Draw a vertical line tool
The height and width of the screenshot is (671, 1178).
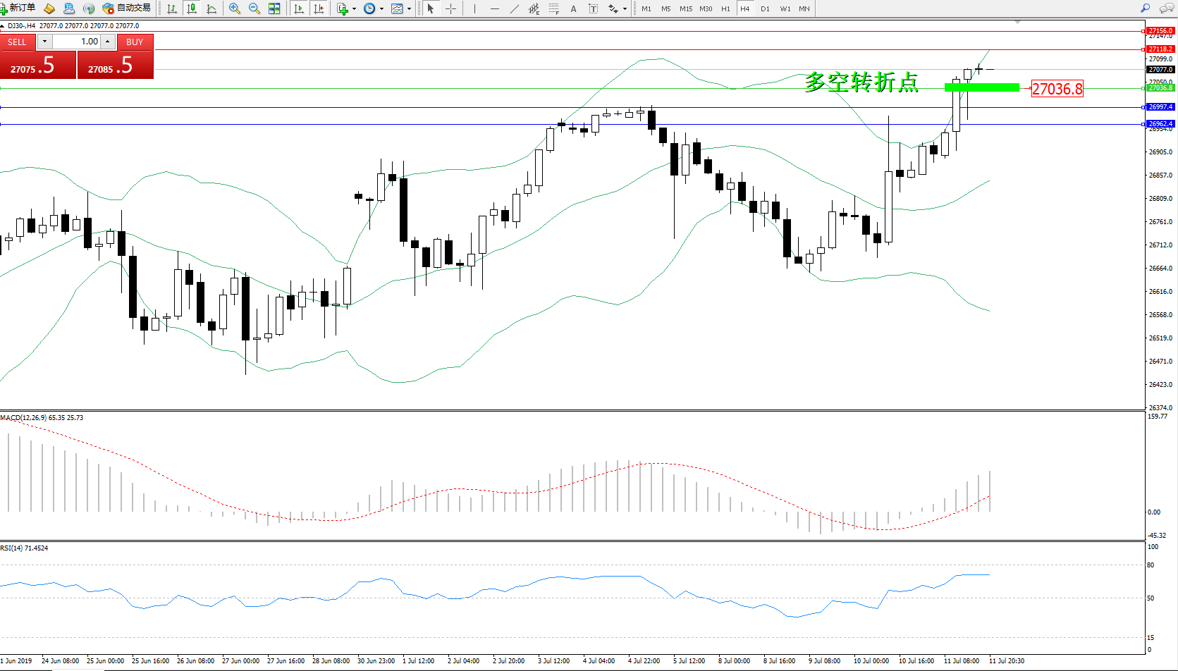point(475,8)
